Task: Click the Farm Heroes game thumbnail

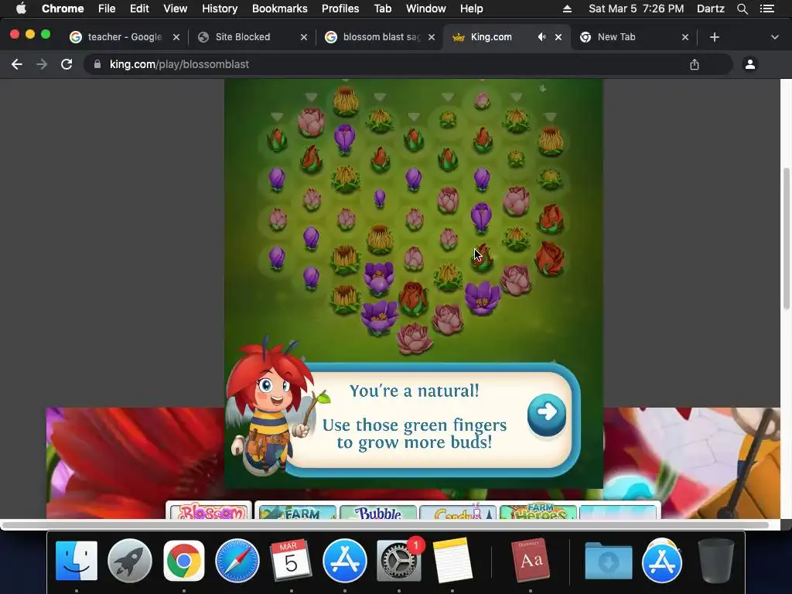Action: pos(538,512)
